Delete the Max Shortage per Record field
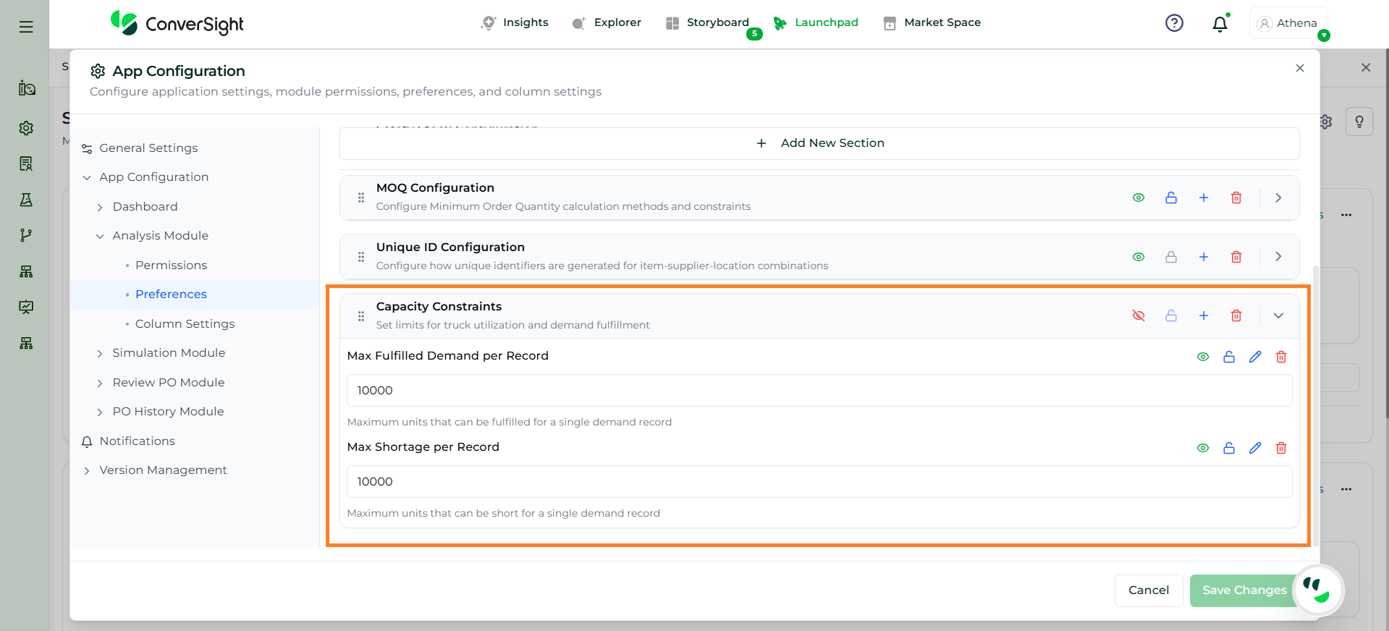 click(1281, 448)
